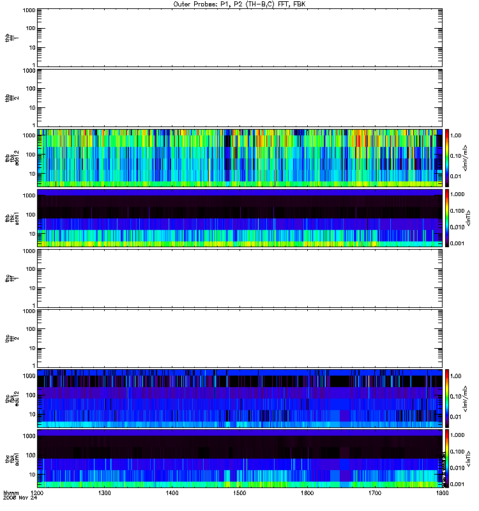Click the '1300' time axis label
This screenshot has height=511, width=479.
point(104,493)
